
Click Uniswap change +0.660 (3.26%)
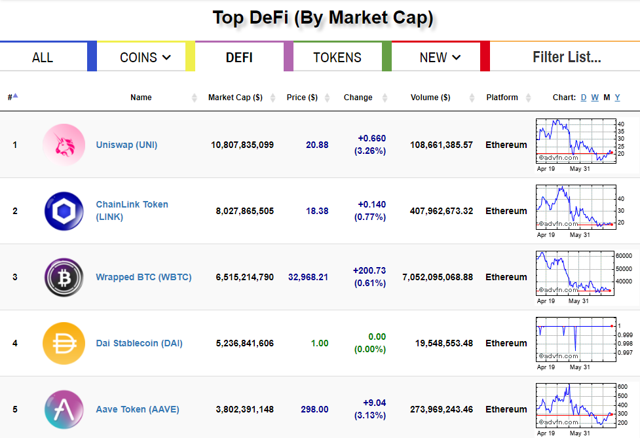tap(370, 145)
